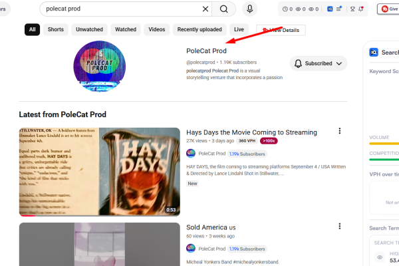
Task: Click the magnifying glass search button
Action: pyautogui.click(x=223, y=9)
